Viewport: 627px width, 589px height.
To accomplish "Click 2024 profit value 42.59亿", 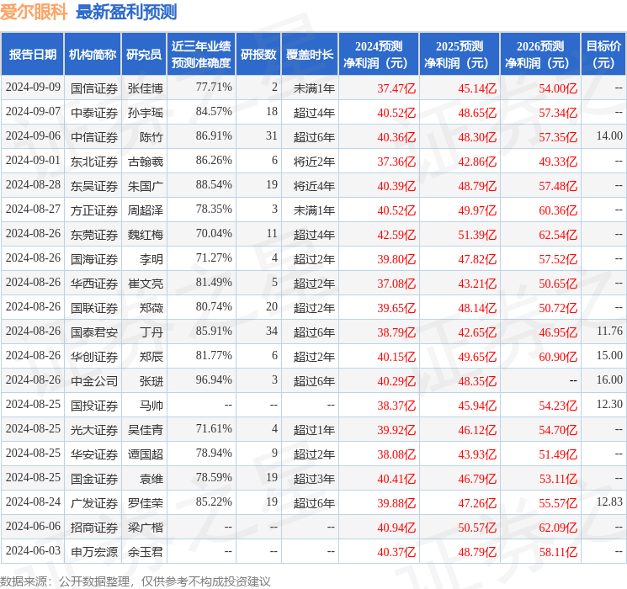I will (x=396, y=235).
